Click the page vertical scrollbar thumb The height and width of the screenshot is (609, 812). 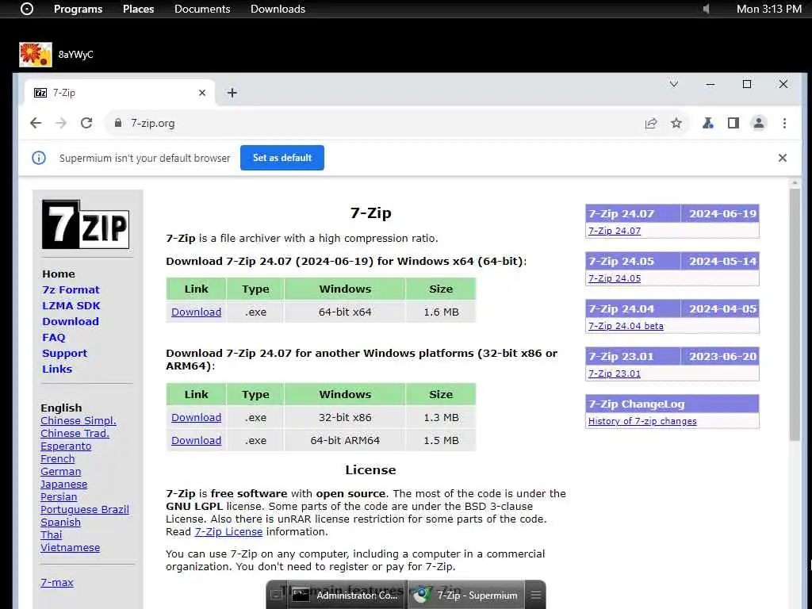pos(795,315)
